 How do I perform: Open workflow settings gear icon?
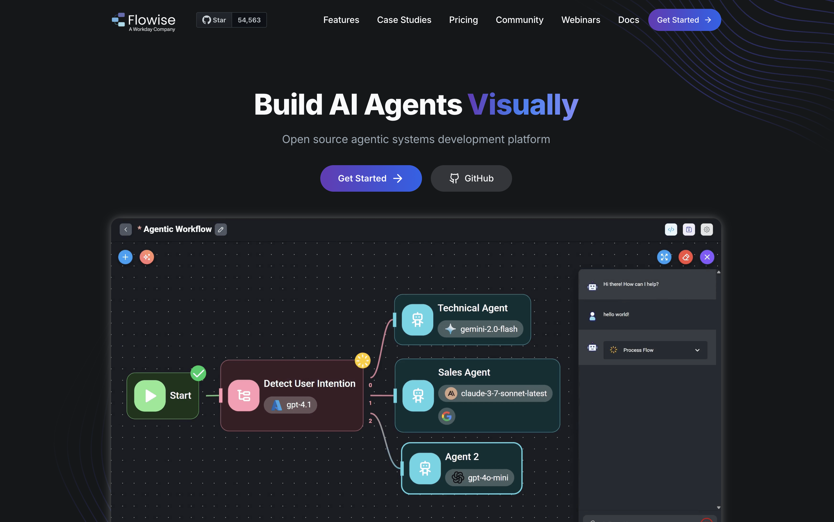(x=707, y=230)
